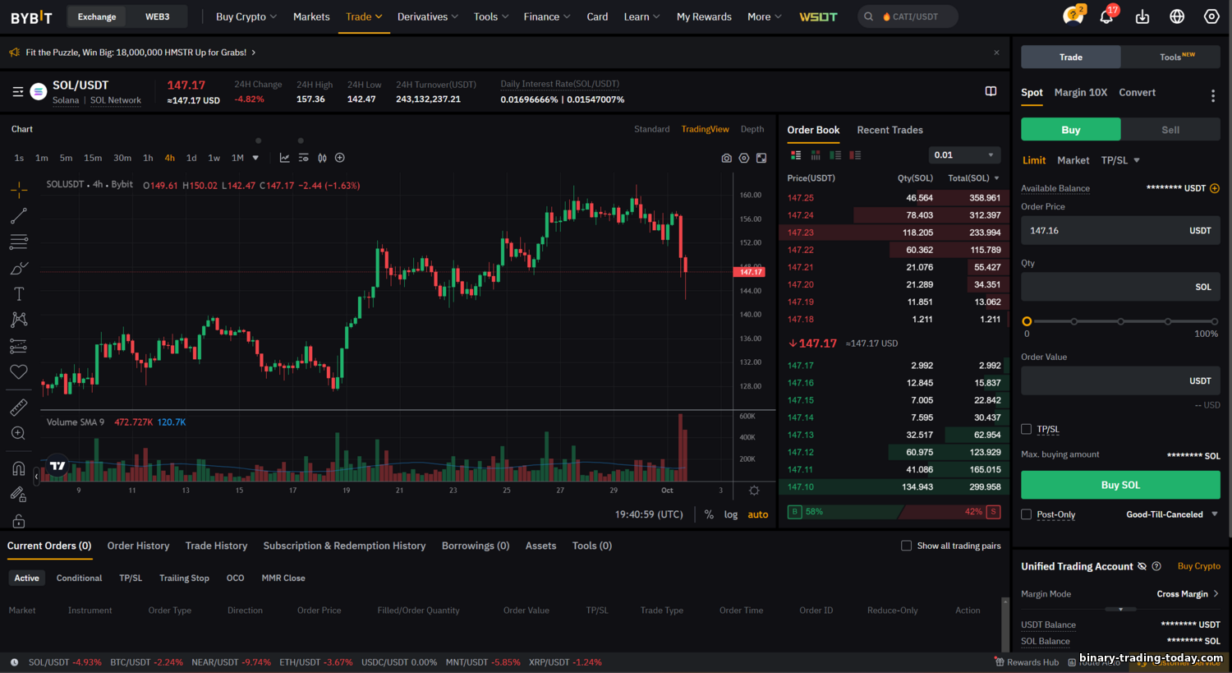Toggle the TP/SL checkbox
This screenshot has height=673, width=1232.
click(x=1026, y=429)
